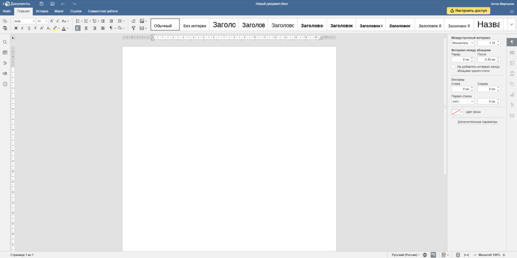The image size is (517, 258).
Task: Open chart settings in right sidebar
Action: coord(512,95)
